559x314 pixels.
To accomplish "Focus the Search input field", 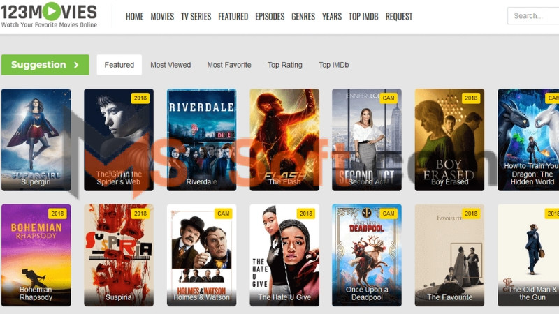I will click(533, 16).
